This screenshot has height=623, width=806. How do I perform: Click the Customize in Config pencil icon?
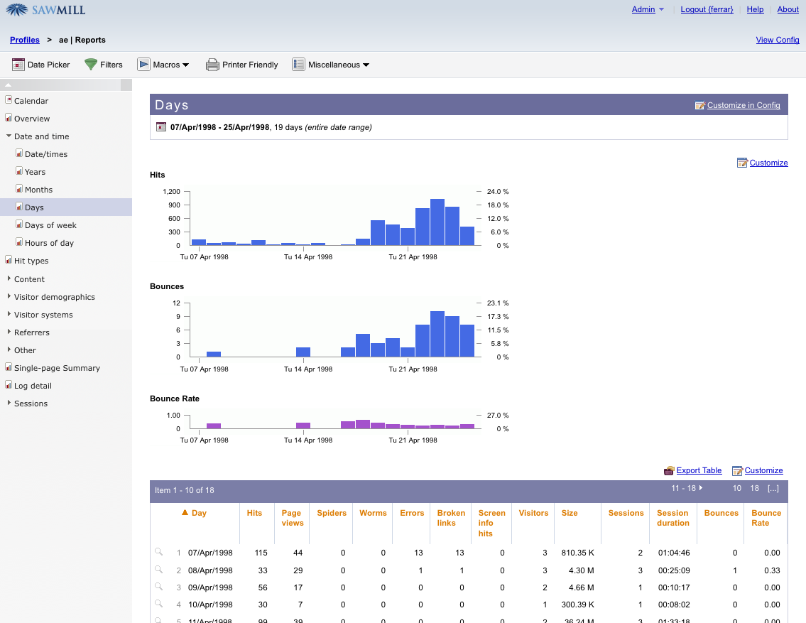click(x=700, y=105)
